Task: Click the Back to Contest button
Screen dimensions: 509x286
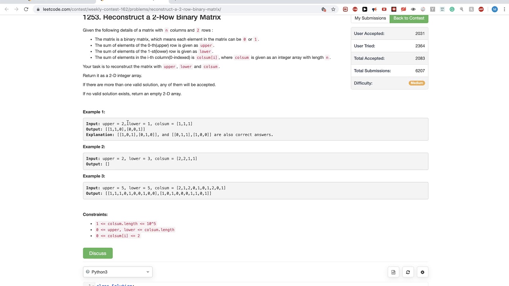Action: pyautogui.click(x=409, y=18)
